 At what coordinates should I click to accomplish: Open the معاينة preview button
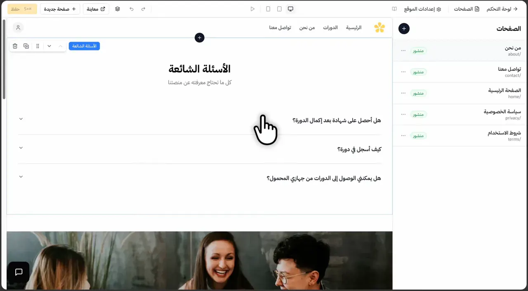[96, 9]
